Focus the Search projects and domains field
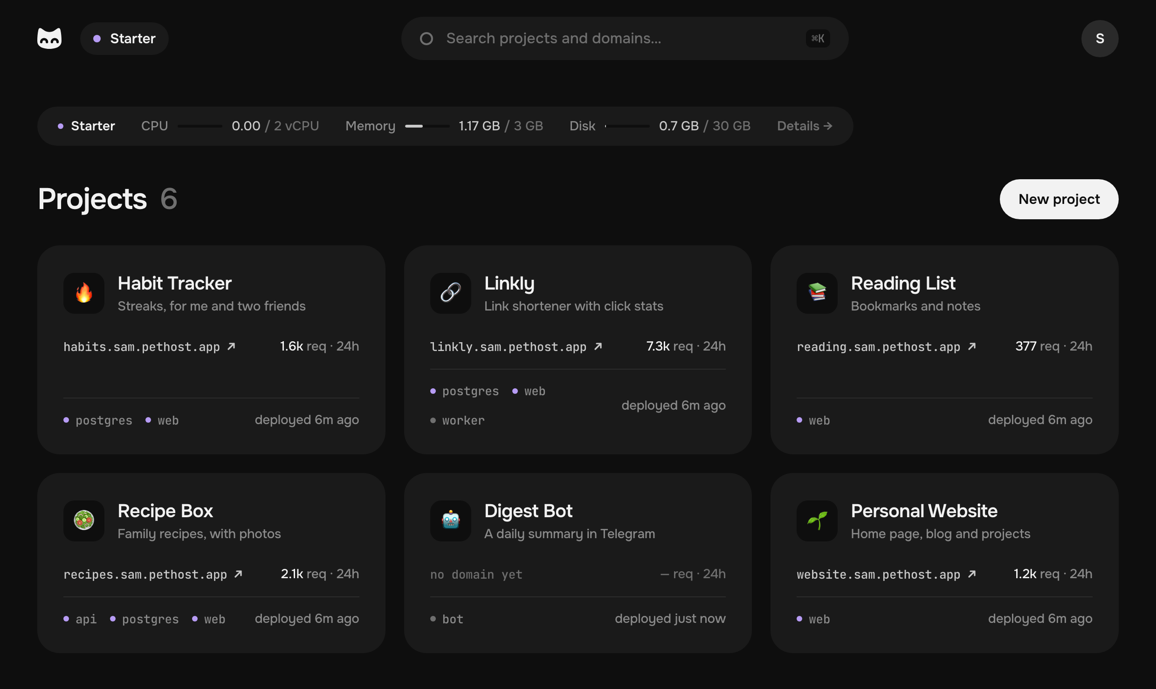 625,39
